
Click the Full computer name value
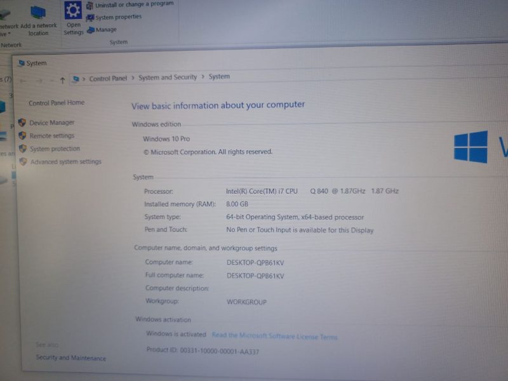point(255,276)
